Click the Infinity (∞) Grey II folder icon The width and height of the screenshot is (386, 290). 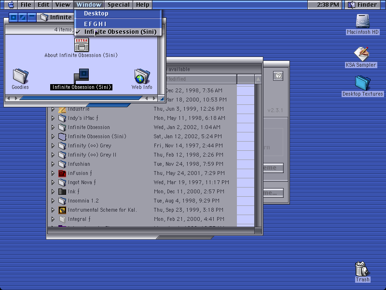[62, 155]
